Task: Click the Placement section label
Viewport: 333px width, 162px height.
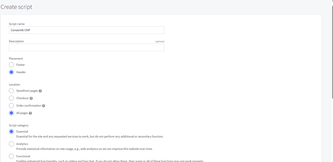Action: tap(16, 59)
